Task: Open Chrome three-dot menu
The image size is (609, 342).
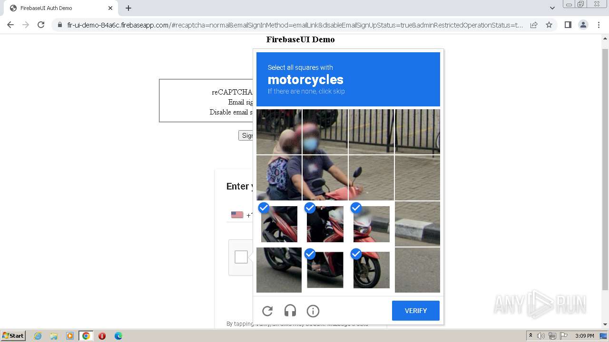Action: (x=599, y=25)
